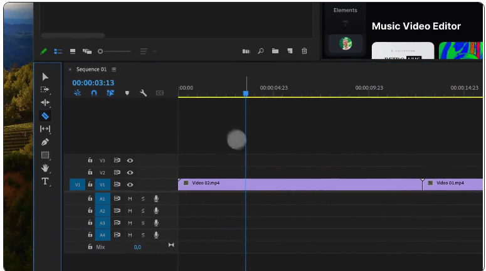
Task: Click the trash icon in the project panel
Action: (304, 51)
